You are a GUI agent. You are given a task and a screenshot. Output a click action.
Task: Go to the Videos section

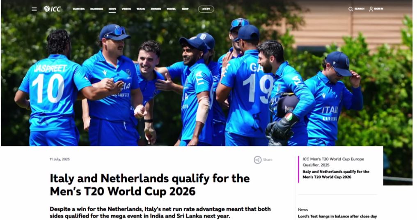click(x=126, y=9)
